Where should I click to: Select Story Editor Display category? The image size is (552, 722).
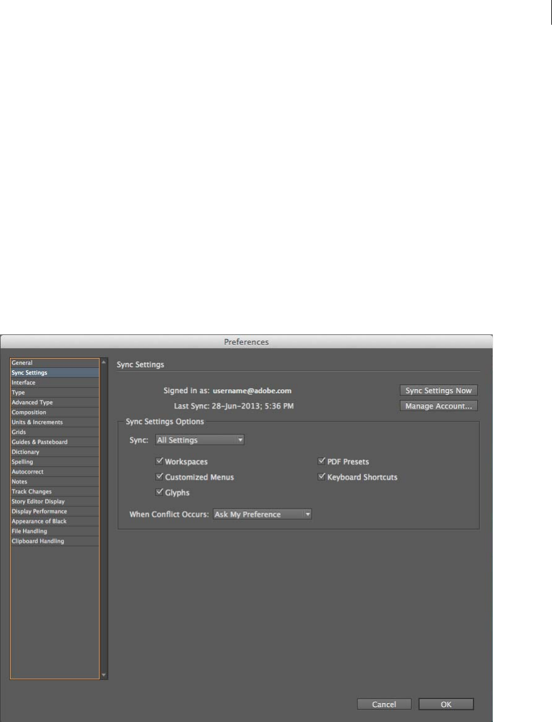[54, 501]
